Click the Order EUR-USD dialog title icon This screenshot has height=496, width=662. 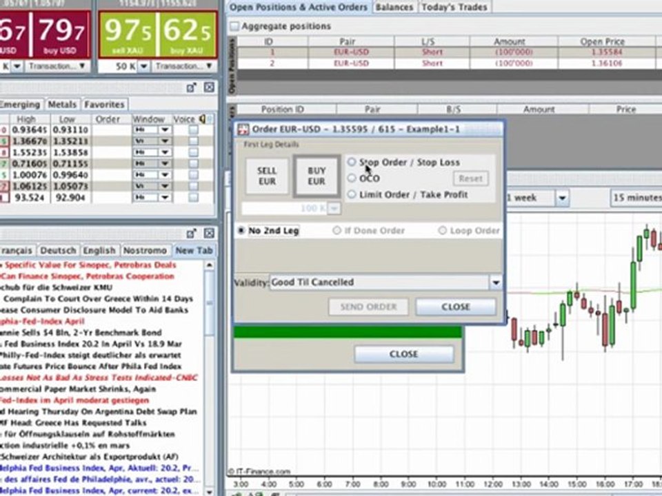click(243, 129)
